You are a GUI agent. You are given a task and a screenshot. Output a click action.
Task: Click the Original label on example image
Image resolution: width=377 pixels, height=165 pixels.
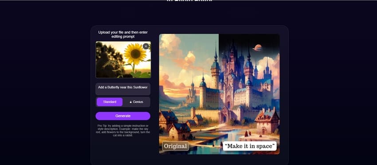tap(176, 146)
